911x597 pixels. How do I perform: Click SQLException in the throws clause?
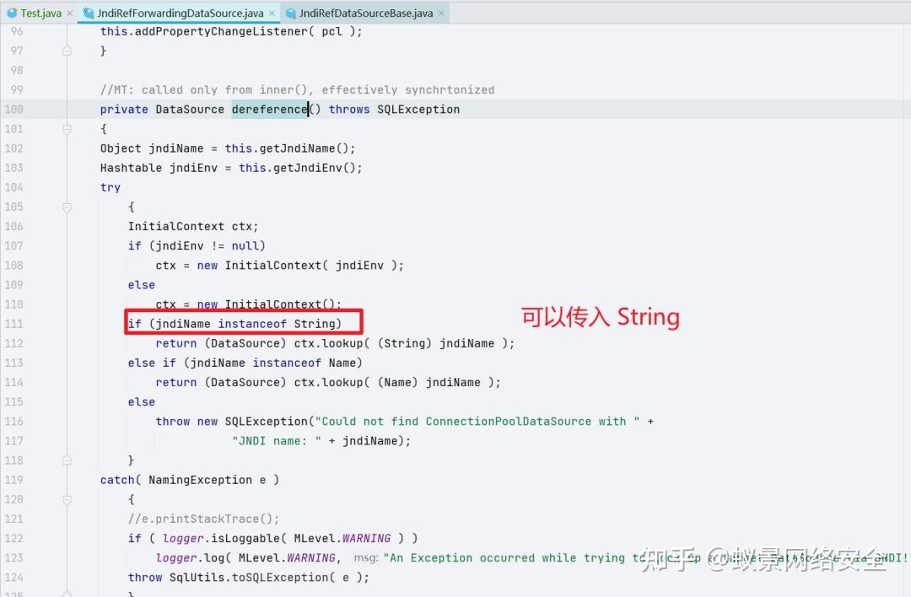(x=418, y=109)
